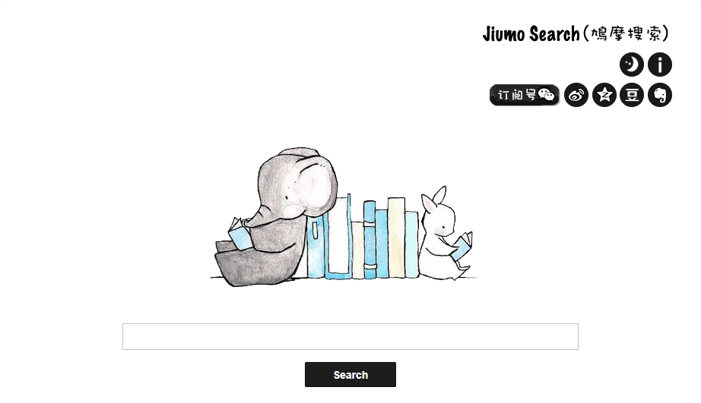
Task: Focus the empty search text field
Action: point(350,336)
